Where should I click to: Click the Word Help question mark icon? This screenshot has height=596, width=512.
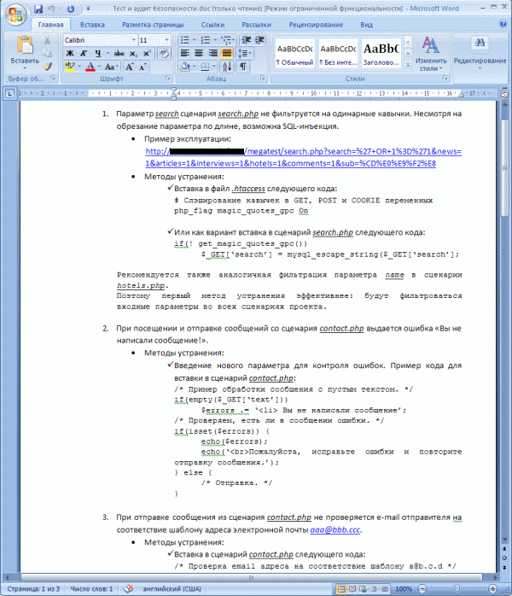point(503,24)
